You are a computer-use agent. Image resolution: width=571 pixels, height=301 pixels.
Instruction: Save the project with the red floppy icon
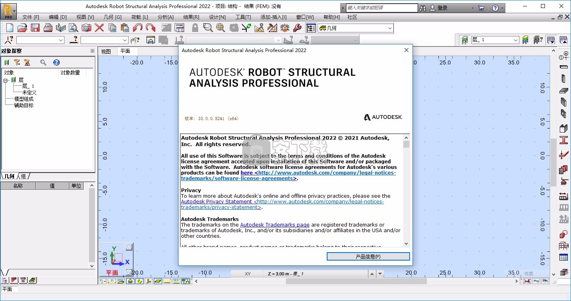[35, 28]
